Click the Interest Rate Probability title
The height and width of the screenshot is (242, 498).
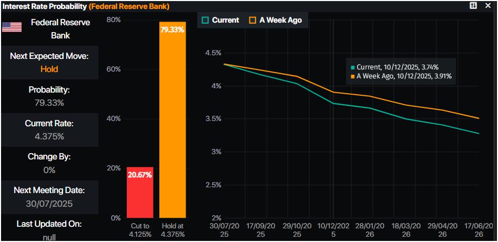(45, 6)
